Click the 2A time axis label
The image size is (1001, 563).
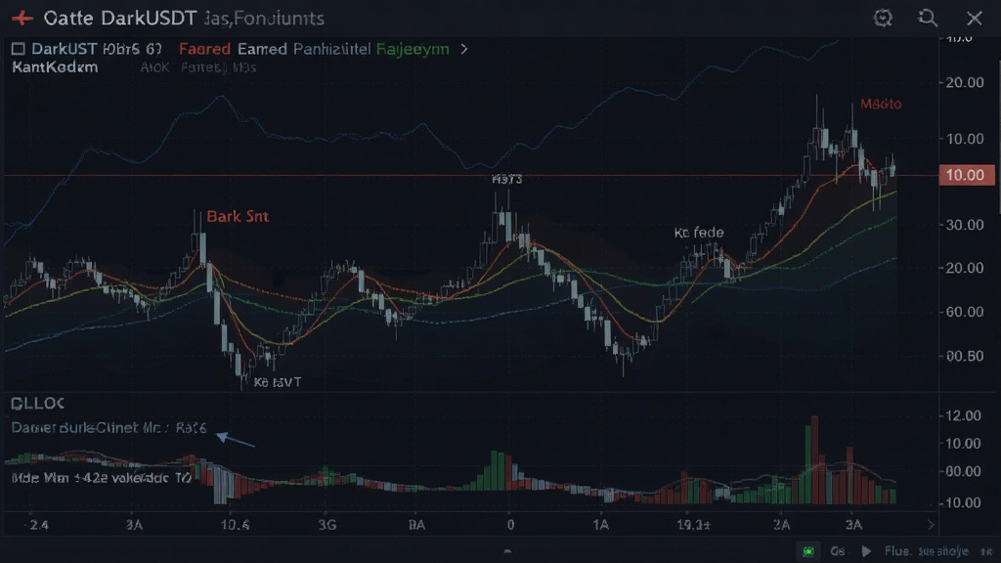781,525
